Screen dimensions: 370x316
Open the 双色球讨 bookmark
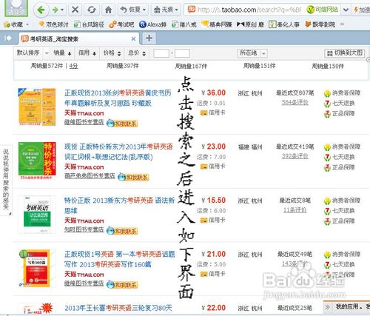pyautogui.click(x=53, y=24)
